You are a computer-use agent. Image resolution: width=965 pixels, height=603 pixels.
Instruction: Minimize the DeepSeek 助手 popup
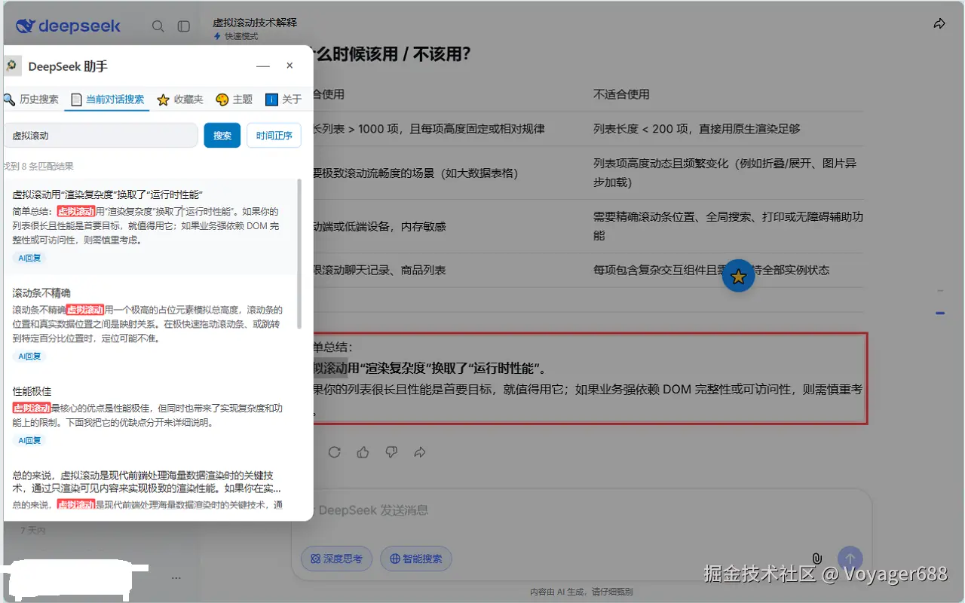tap(263, 66)
